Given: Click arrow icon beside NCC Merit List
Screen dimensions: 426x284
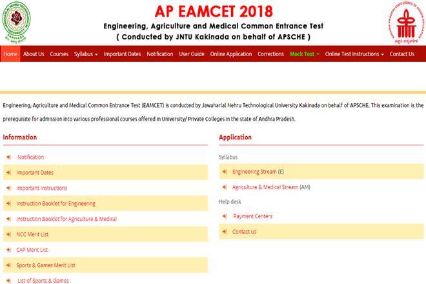Looking at the screenshot, I should pyautogui.click(x=8, y=234).
